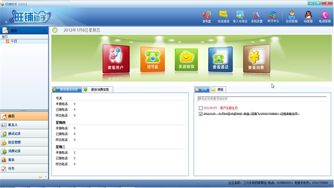Viewport: 334px width, 188px height.
Task: Uncheck the completed 已接来电任务 task
Action: click(201, 114)
